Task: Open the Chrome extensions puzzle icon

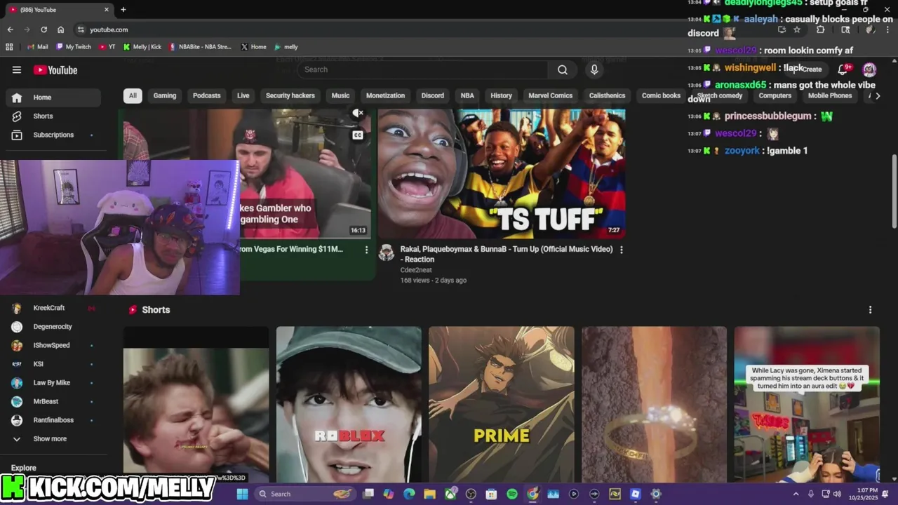Action: (821, 29)
